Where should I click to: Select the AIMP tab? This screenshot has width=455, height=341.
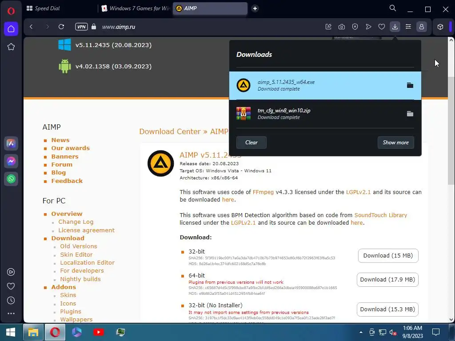210,8
